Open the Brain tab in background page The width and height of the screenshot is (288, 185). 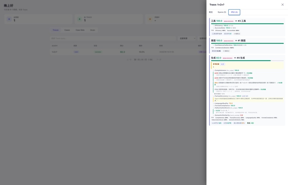(93, 30)
